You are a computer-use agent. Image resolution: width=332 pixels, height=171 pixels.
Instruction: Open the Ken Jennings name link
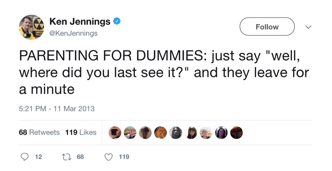pyautogui.click(x=80, y=21)
